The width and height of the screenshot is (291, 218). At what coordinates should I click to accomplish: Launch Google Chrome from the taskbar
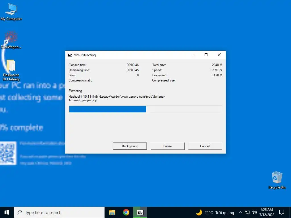coord(126,212)
